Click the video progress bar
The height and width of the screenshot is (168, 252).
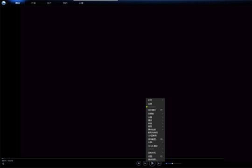[x=112, y=159]
